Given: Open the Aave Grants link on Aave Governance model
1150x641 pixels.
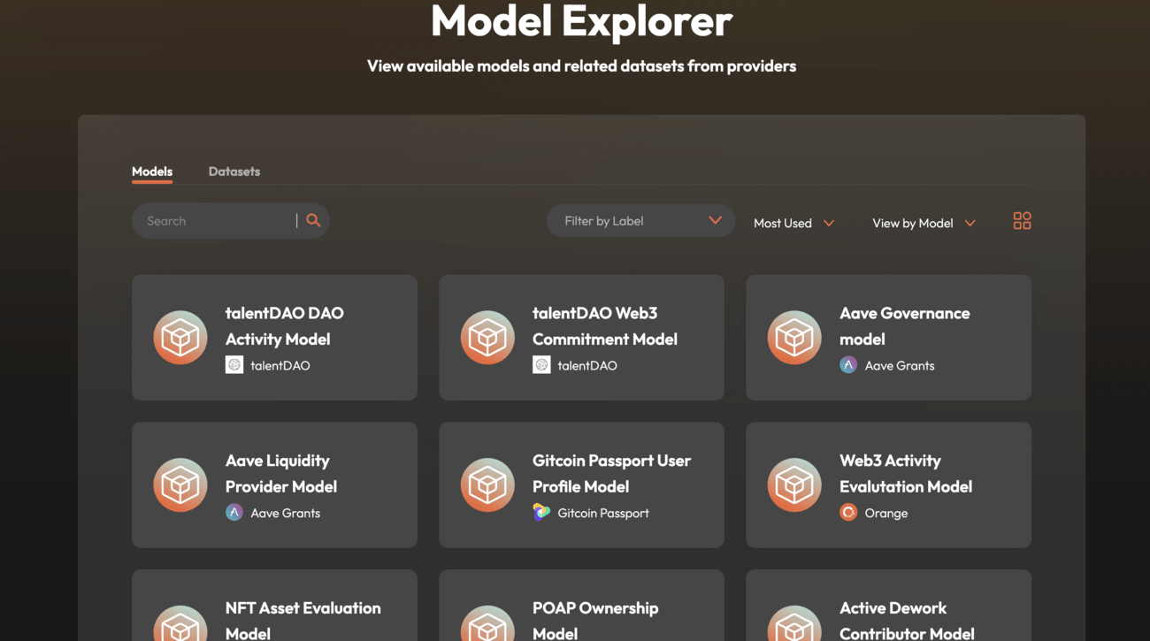Looking at the screenshot, I should tap(900, 365).
